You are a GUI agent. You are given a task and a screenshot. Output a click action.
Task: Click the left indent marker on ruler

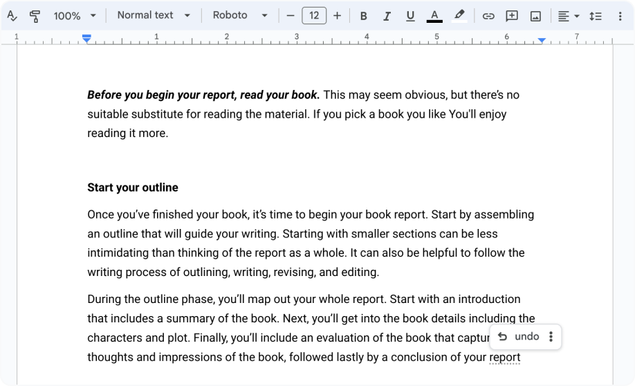[x=86, y=39]
